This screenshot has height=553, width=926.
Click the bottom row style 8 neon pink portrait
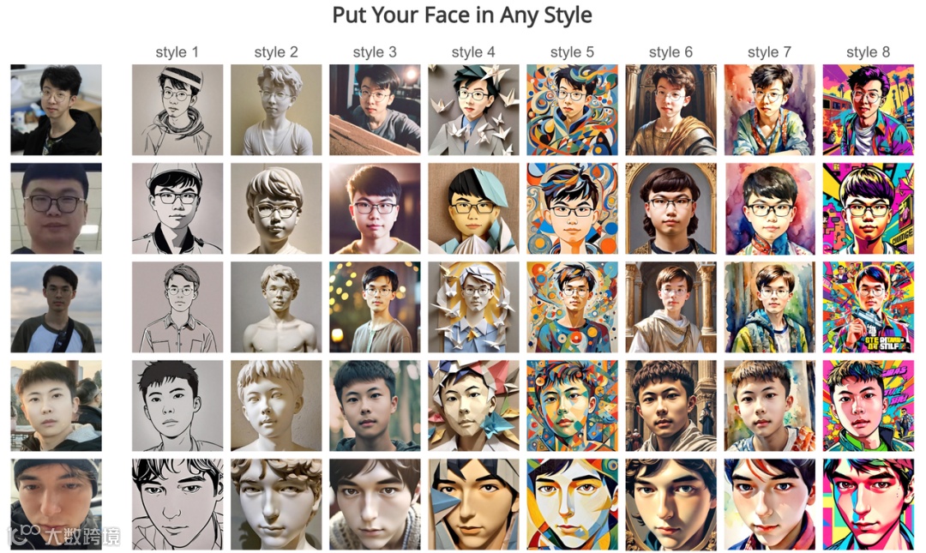(868, 504)
